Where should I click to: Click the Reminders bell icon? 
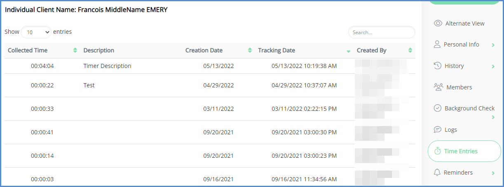pos(437,173)
